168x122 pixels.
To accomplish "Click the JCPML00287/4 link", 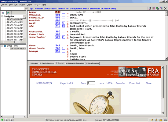I will tap(44, 83).
